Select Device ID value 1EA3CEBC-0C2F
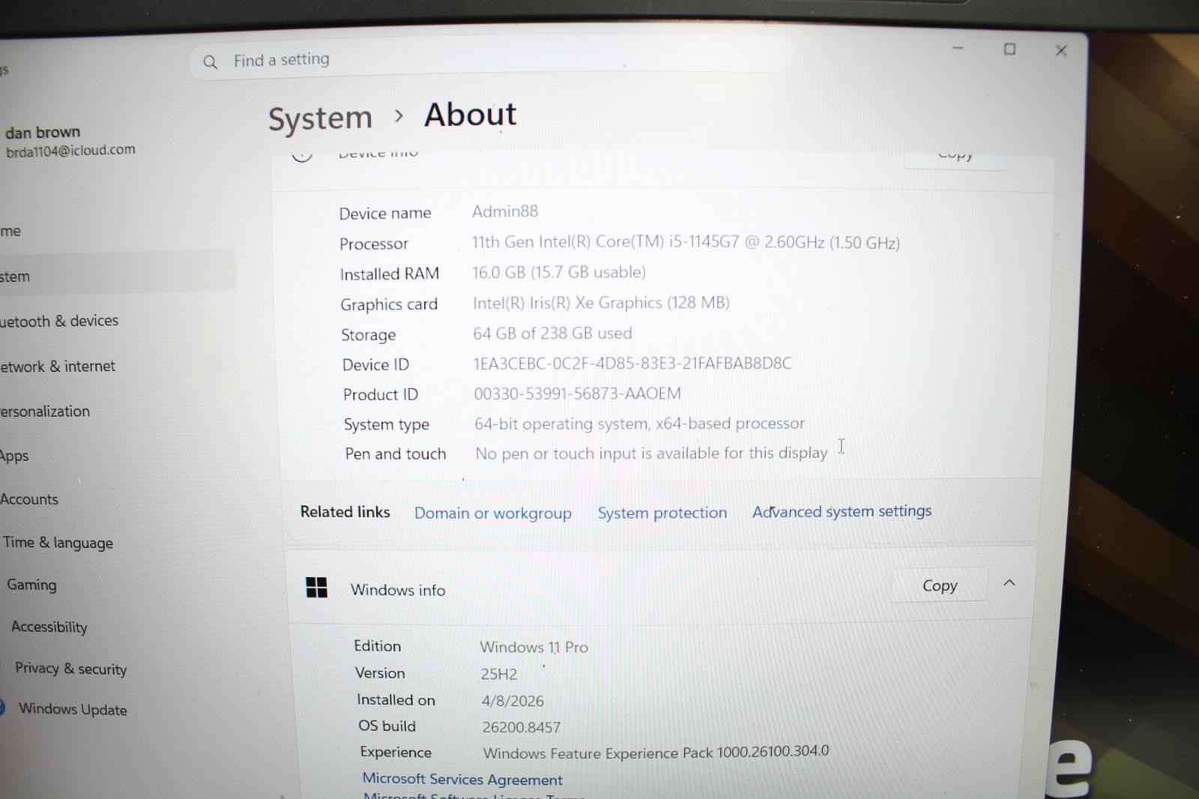Viewport: 1199px width, 799px height. pos(632,364)
